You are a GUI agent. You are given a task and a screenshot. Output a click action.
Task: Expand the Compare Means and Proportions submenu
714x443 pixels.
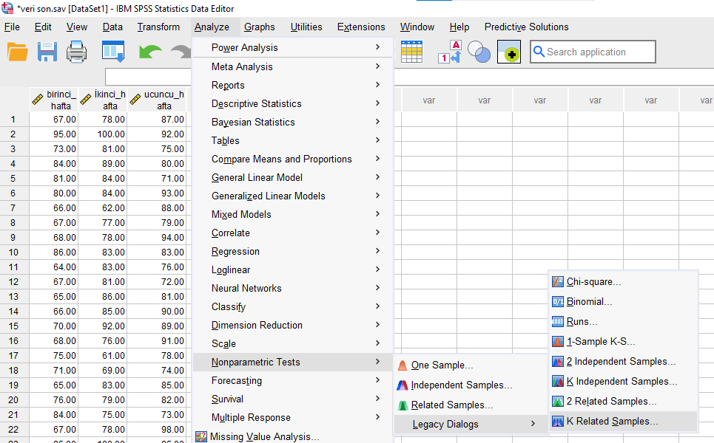click(281, 159)
